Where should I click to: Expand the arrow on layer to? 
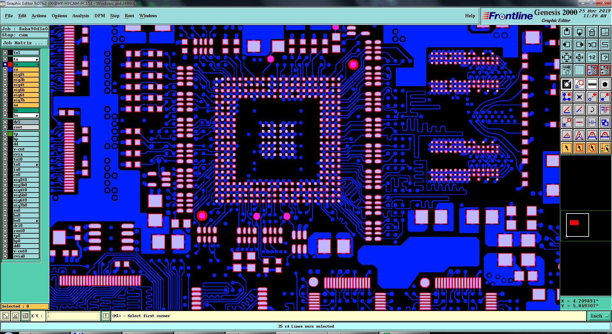37,59
